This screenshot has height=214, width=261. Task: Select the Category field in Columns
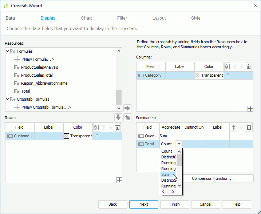click(x=151, y=75)
